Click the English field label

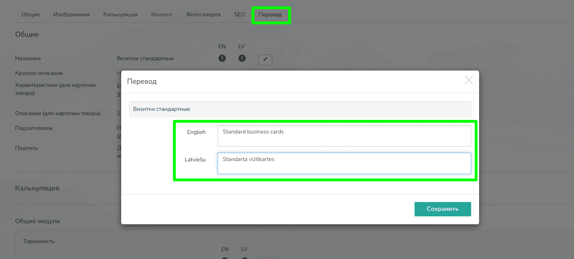point(196,132)
